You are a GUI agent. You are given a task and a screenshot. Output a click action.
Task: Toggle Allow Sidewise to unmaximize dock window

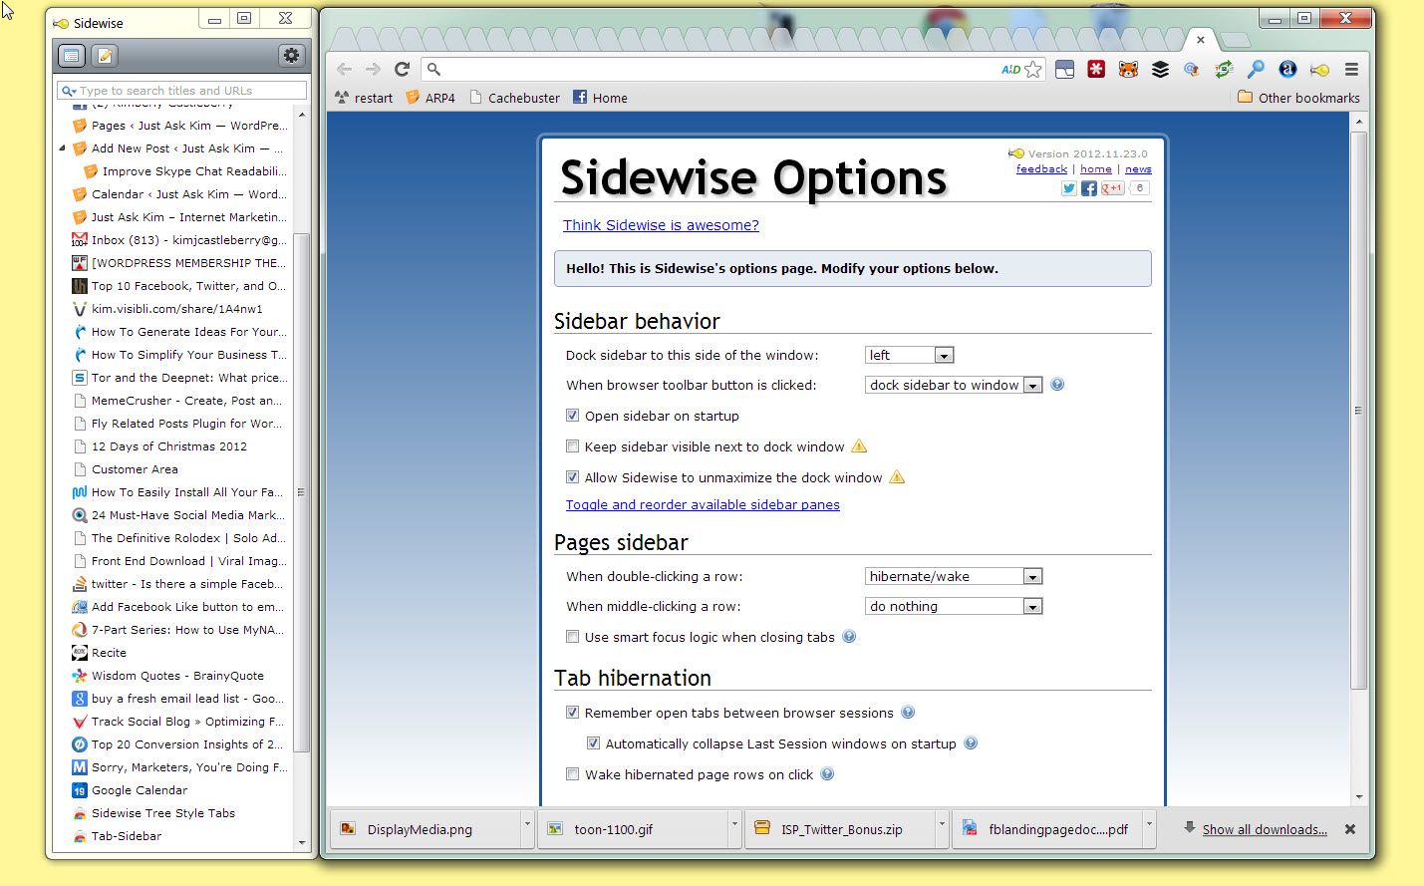pyautogui.click(x=572, y=477)
